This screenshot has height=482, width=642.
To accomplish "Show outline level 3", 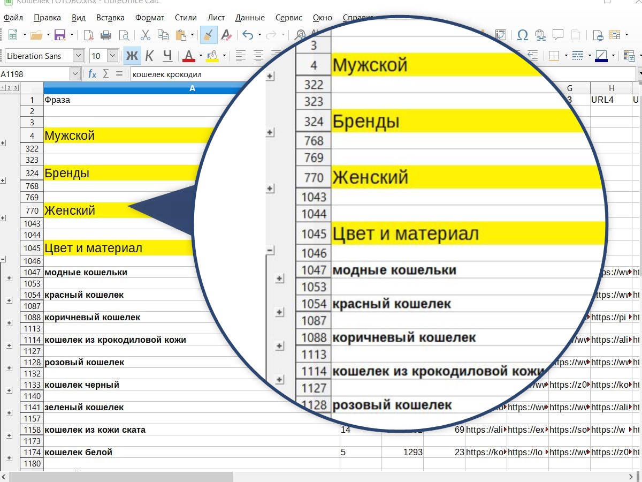I will [x=16, y=88].
